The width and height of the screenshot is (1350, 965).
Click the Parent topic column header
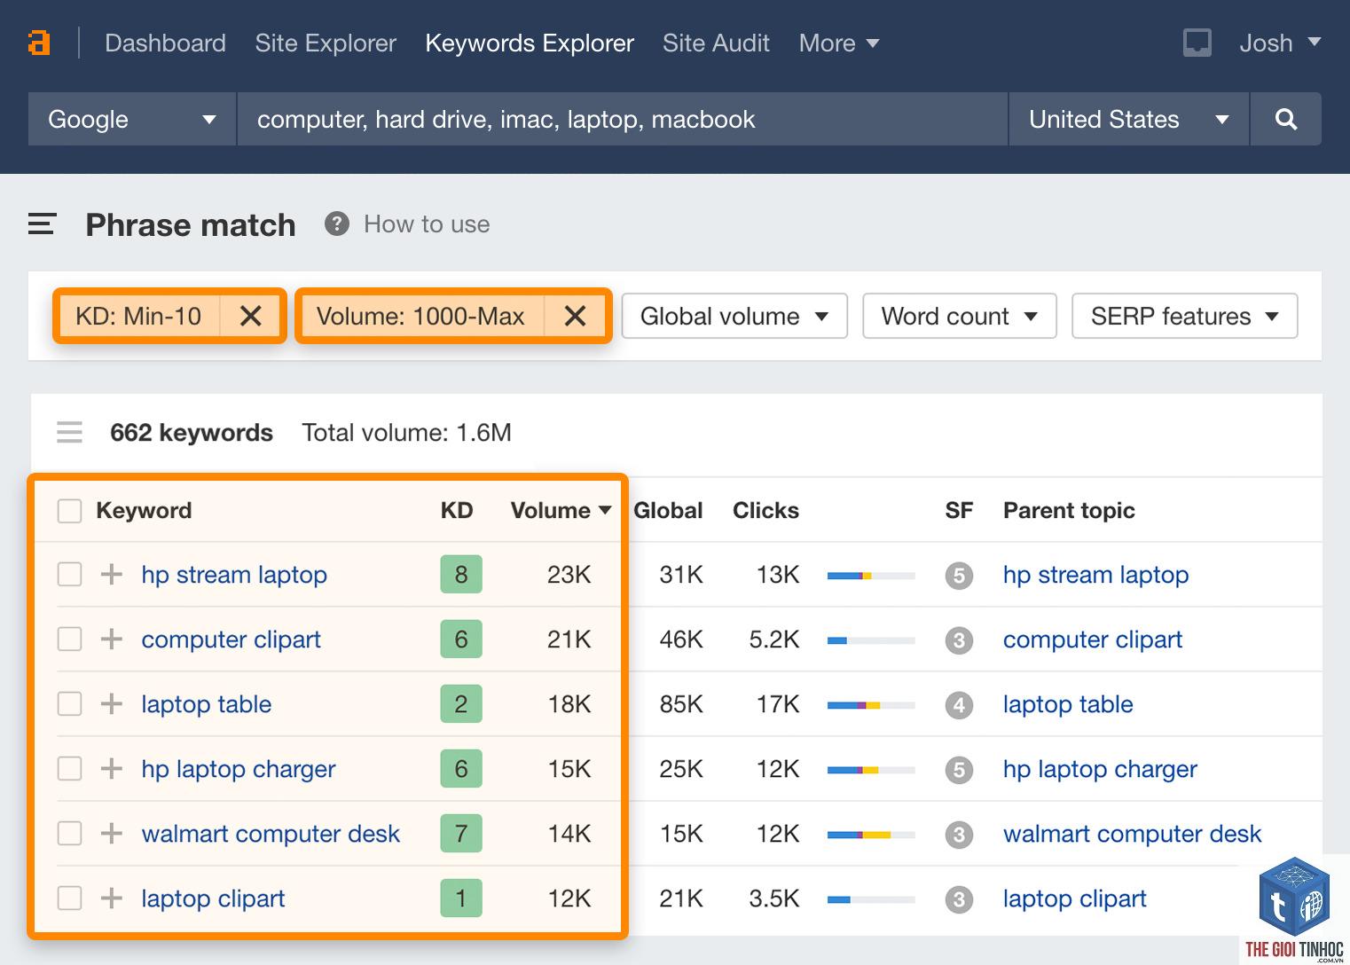point(1069,510)
